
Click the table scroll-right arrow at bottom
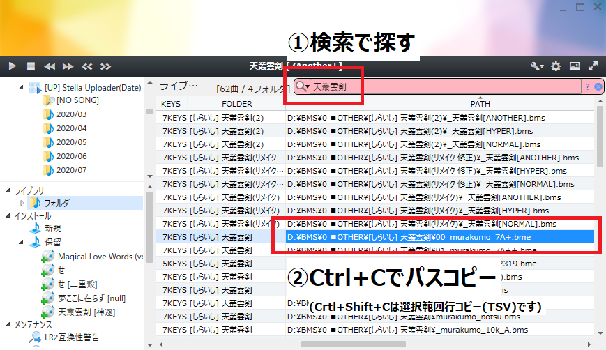click(589, 344)
